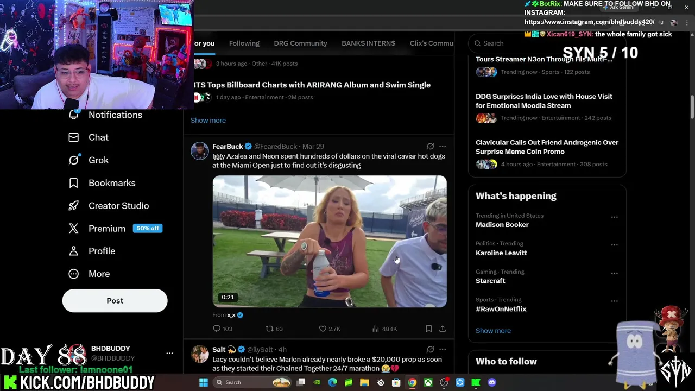Click the X search field
Screen dimensions: 695x391
pyautogui.click(x=547, y=43)
